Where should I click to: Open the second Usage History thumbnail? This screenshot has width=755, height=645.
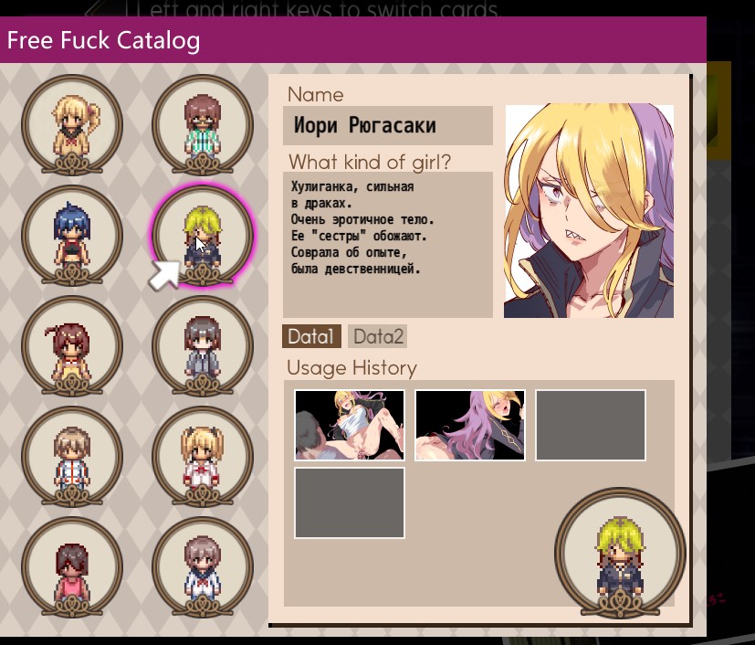(470, 425)
